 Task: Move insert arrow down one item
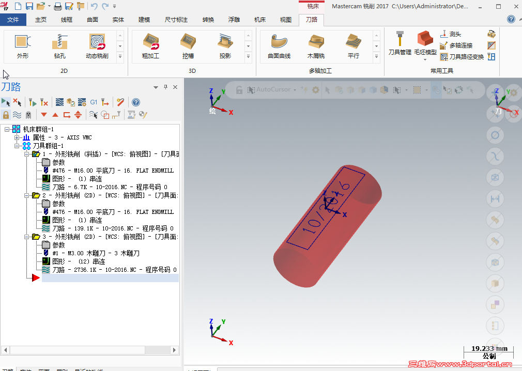(43, 115)
